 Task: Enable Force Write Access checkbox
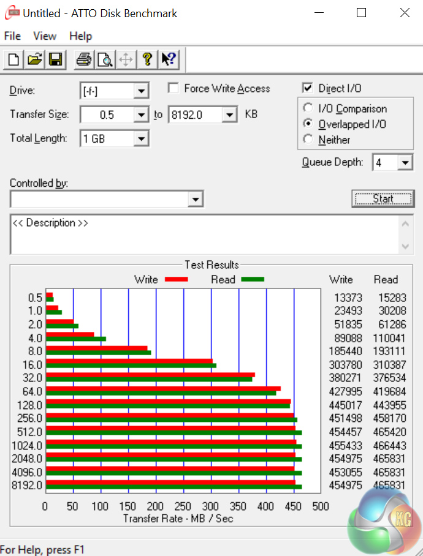173,88
